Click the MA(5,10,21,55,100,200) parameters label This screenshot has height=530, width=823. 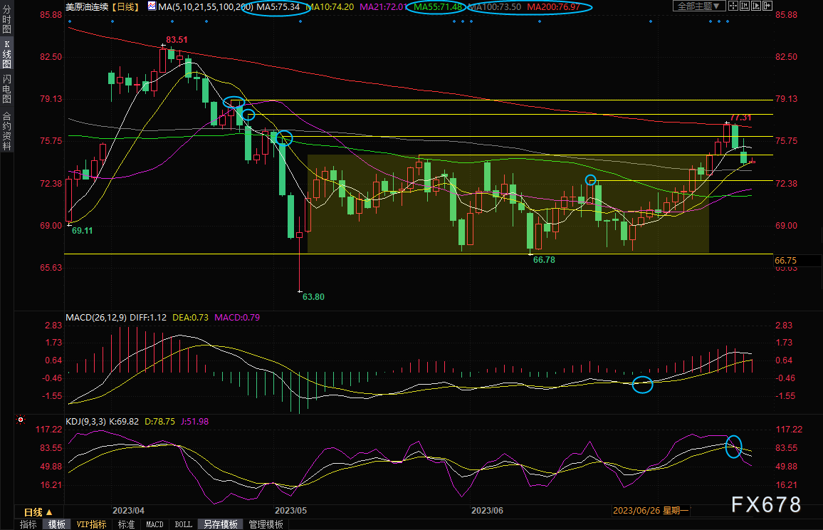click(x=206, y=7)
